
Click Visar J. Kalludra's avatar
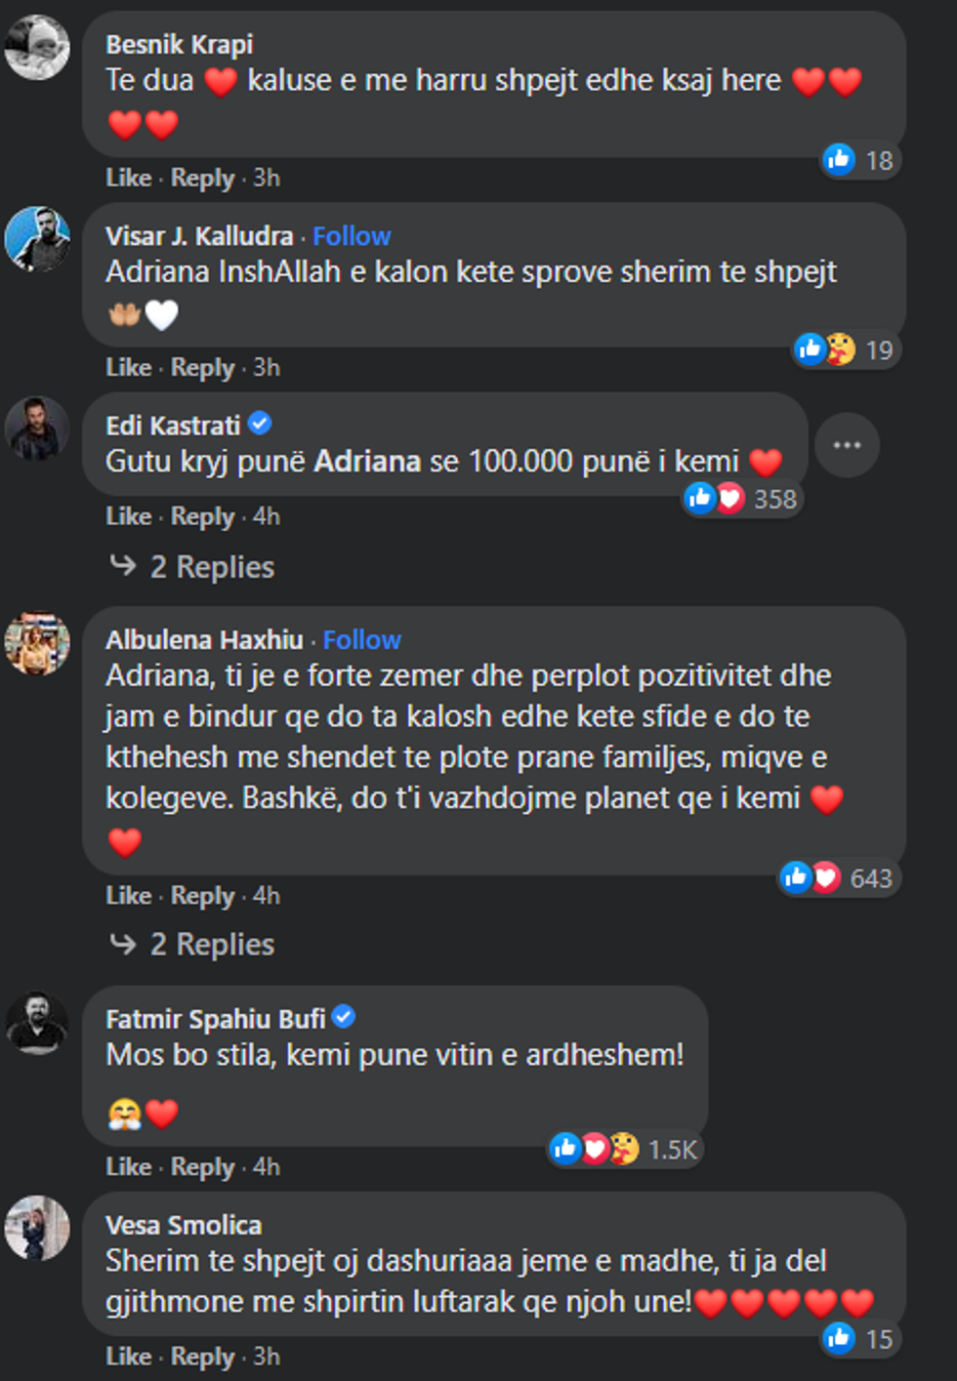coord(37,238)
